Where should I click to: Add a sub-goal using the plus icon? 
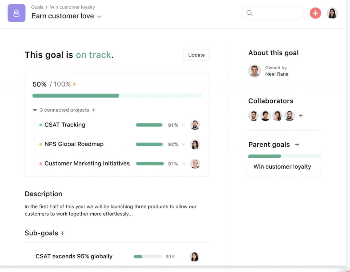63,233
